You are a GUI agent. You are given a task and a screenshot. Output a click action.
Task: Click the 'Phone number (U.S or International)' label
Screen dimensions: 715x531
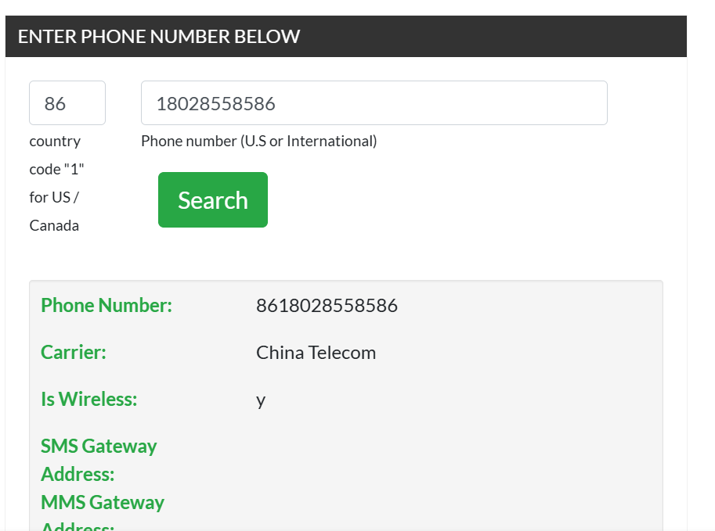(258, 142)
